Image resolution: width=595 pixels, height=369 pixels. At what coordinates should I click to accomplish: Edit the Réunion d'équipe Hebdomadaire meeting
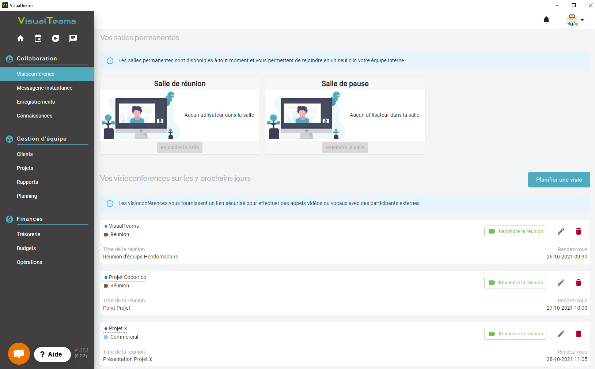point(561,231)
